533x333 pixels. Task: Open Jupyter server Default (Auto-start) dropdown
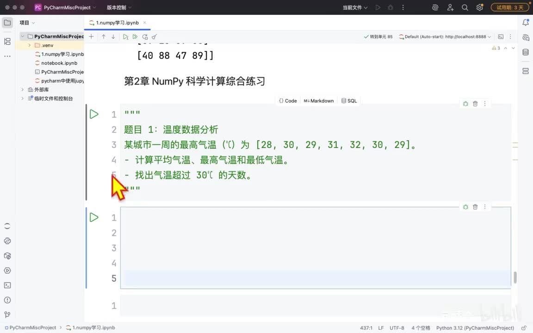(x=445, y=37)
